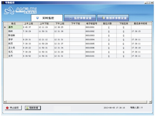Select the name cell 杨林
The height and width of the screenshot is (116, 155).
pos(15,31)
